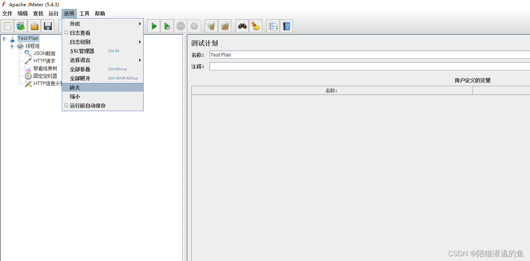Open the 帮助 menu
The height and width of the screenshot is (261, 530).
[x=100, y=13]
